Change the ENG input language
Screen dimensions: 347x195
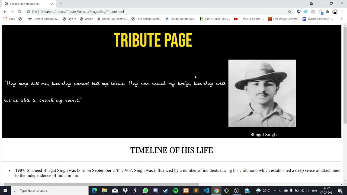(x=314, y=190)
